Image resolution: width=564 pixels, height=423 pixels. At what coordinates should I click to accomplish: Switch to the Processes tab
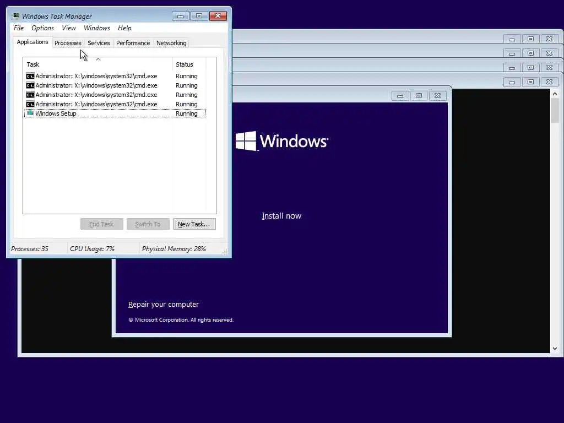point(68,43)
